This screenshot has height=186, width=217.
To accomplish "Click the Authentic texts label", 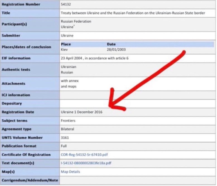I will coord(16,70).
